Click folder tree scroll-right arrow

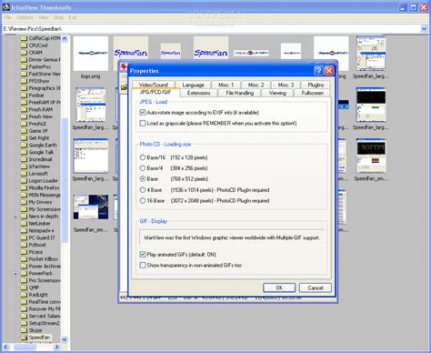(x=56, y=347)
